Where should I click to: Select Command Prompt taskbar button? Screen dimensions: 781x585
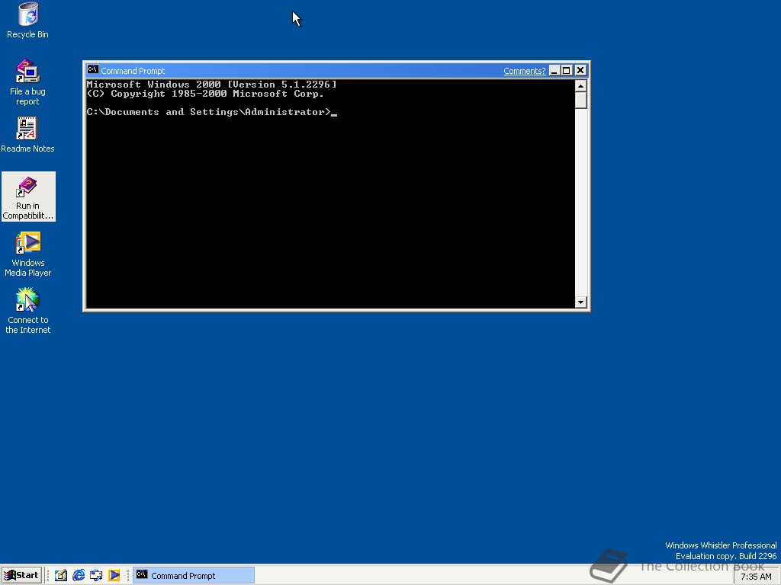[194, 576]
